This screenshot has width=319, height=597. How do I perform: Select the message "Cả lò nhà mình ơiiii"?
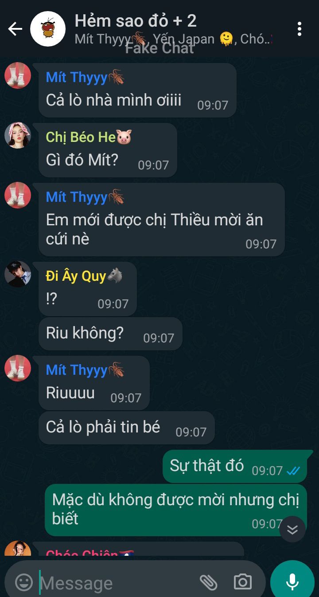[x=137, y=90]
